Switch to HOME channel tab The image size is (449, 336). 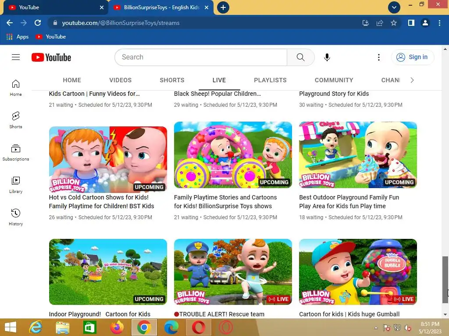click(72, 80)
